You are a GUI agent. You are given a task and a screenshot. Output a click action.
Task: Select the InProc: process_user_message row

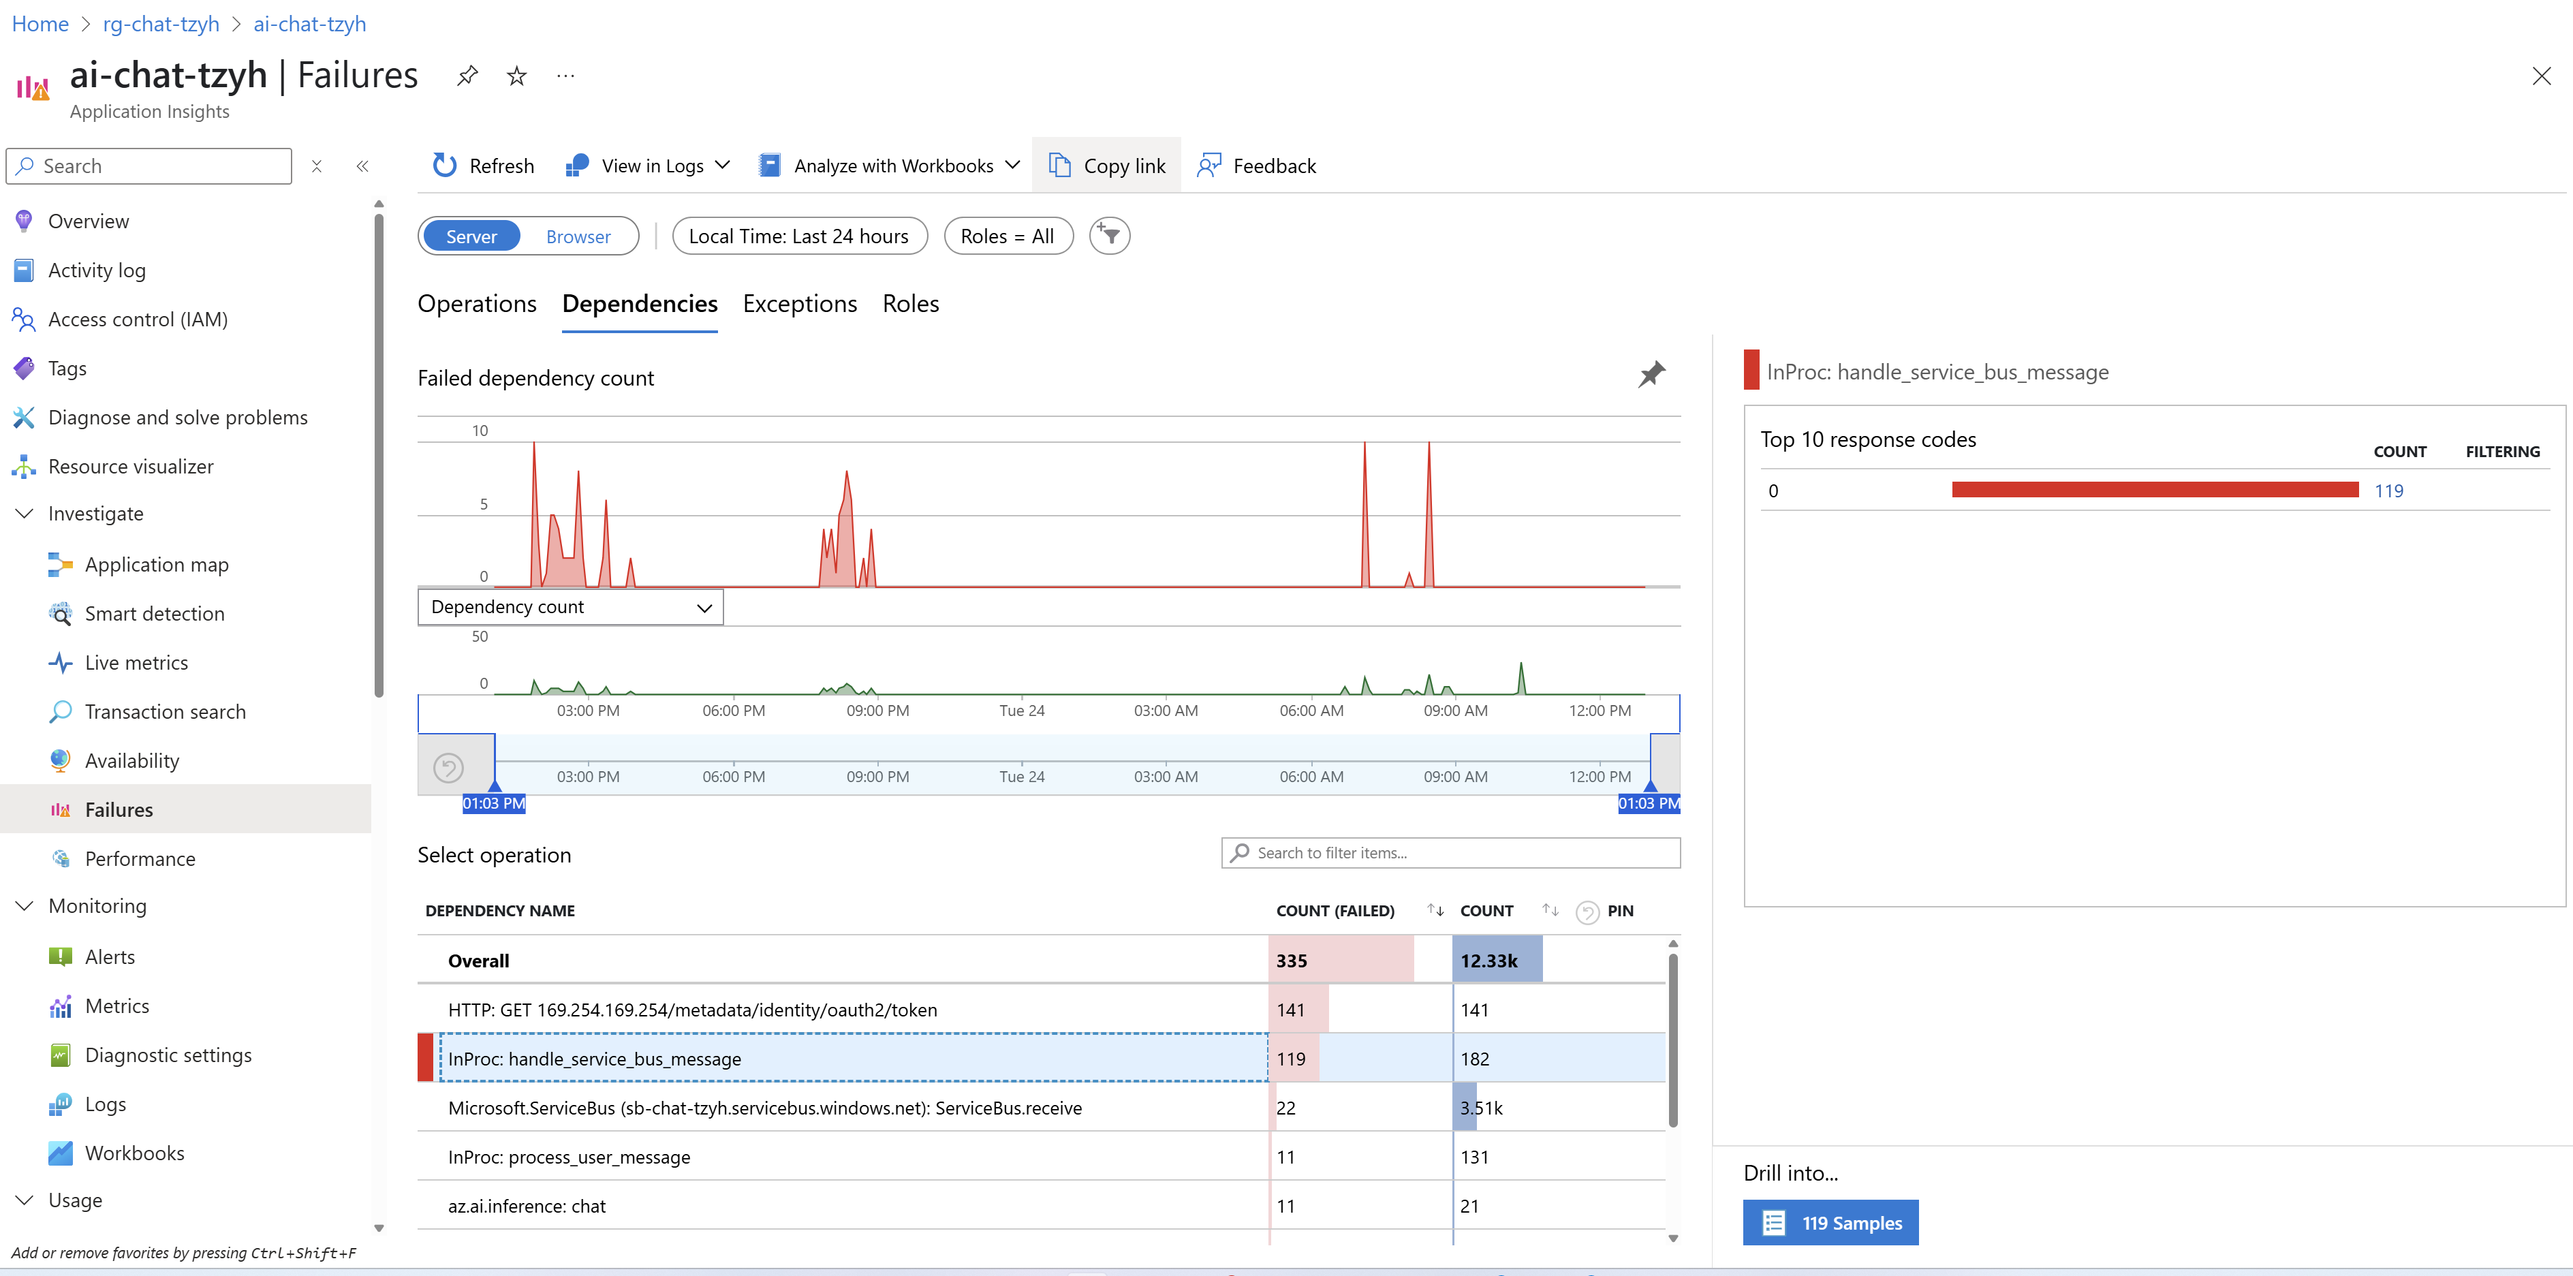pos(1042,1156)
